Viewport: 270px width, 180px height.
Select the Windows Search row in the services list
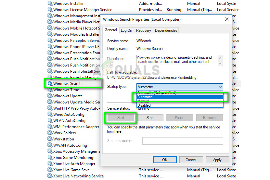(x=74, y=84)
